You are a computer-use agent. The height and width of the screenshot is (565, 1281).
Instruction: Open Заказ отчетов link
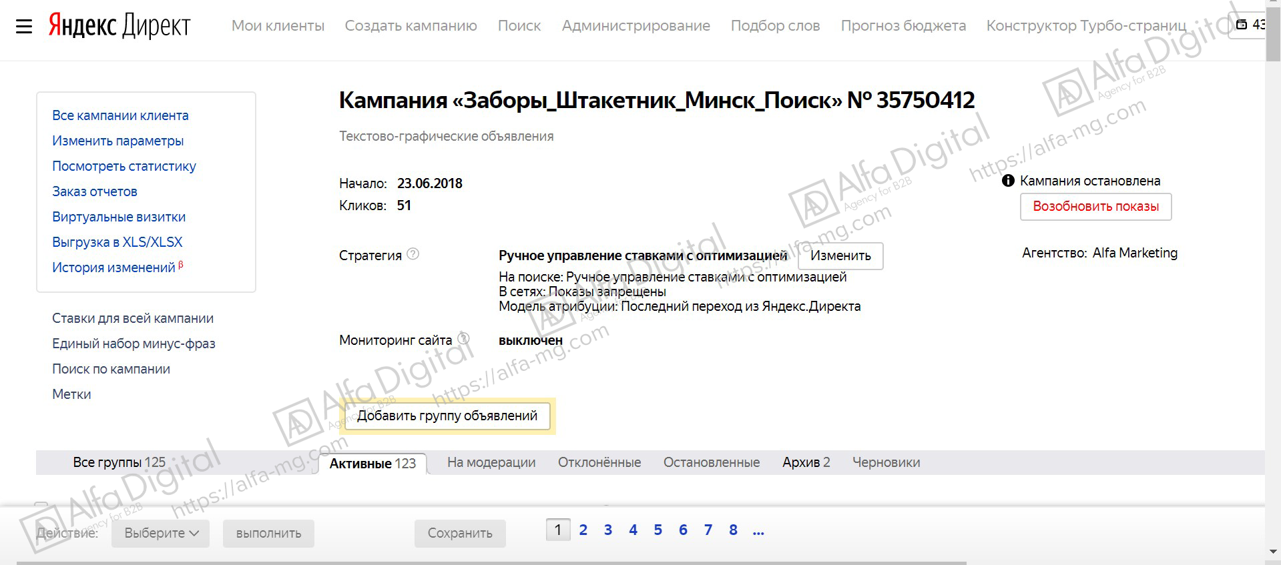pos(95,191)
